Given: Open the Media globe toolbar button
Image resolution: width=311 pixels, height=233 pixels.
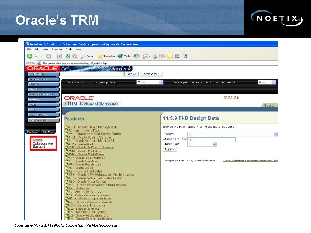Looking at the screenshot, I should [x=124, y=56].
